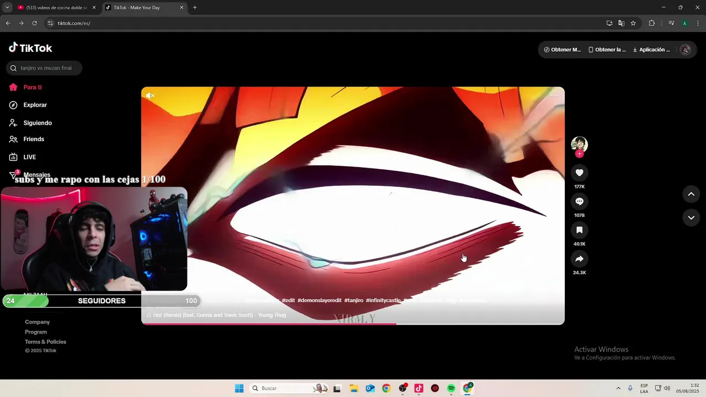Click the #edit hashtag
706x397 pixels.
point(288,301)
